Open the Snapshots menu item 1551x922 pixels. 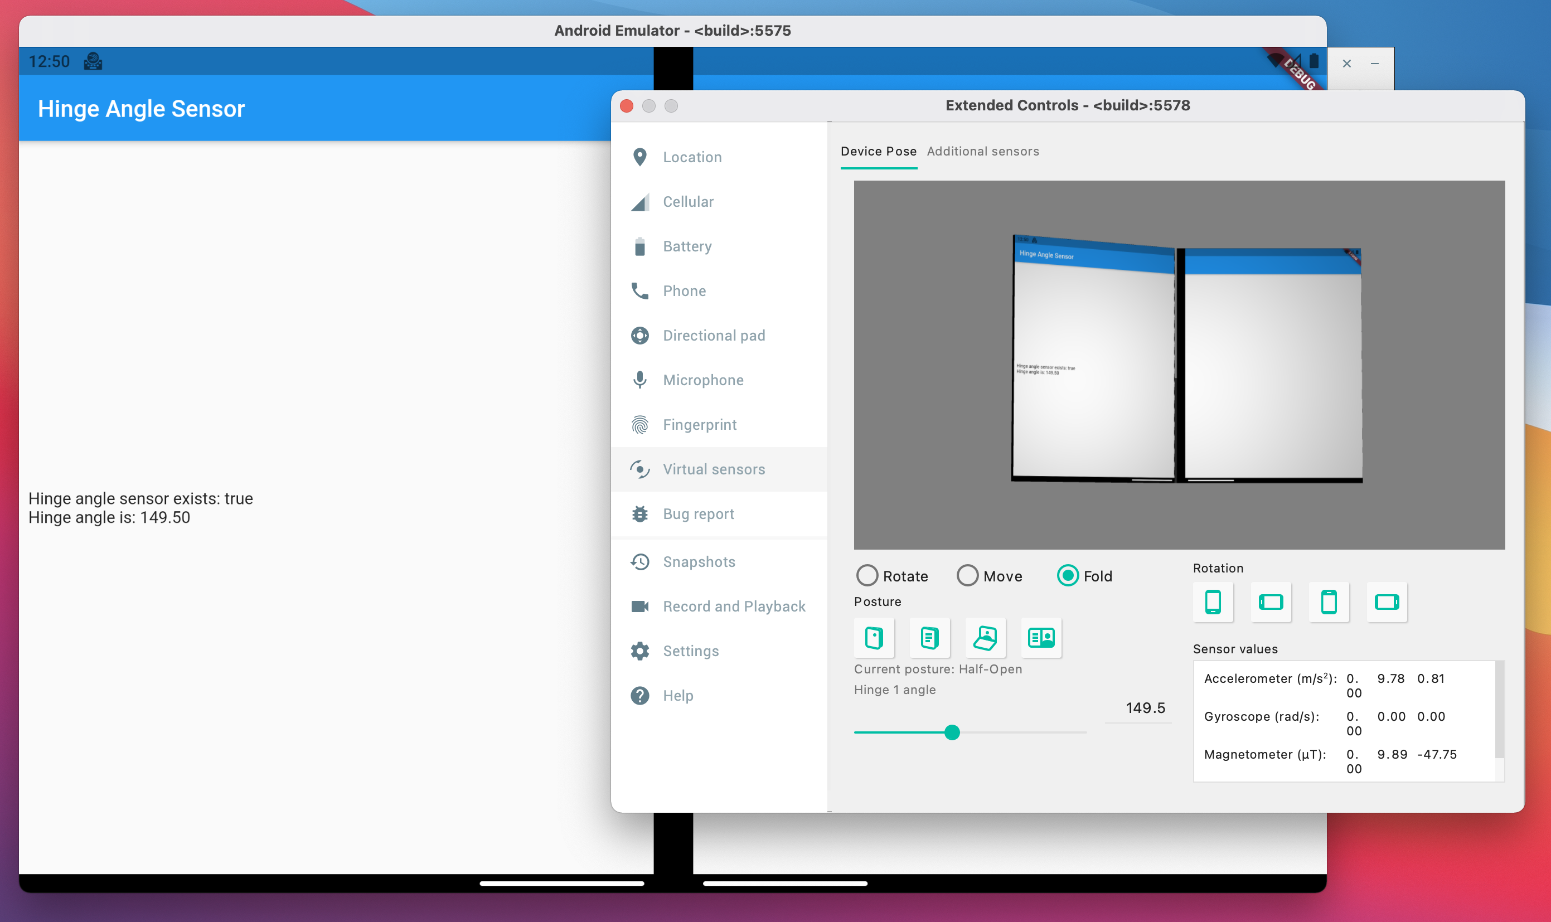tap(699, 561)
